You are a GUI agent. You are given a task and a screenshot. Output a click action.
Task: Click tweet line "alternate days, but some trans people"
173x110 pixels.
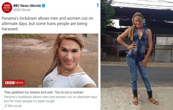point(44,24)
